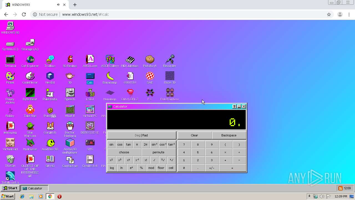
Task: Click the sin function key
Action: click(x=111, y=144)
